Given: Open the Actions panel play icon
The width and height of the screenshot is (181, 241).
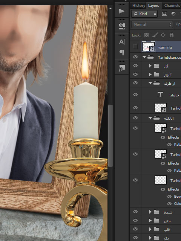Looking at the screenshot, I should pos(121,11).
